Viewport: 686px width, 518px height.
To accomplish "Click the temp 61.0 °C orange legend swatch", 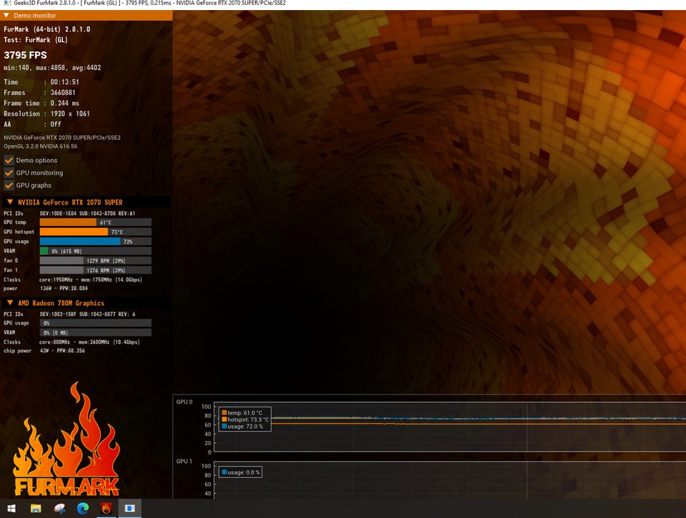I will point(224,412).
